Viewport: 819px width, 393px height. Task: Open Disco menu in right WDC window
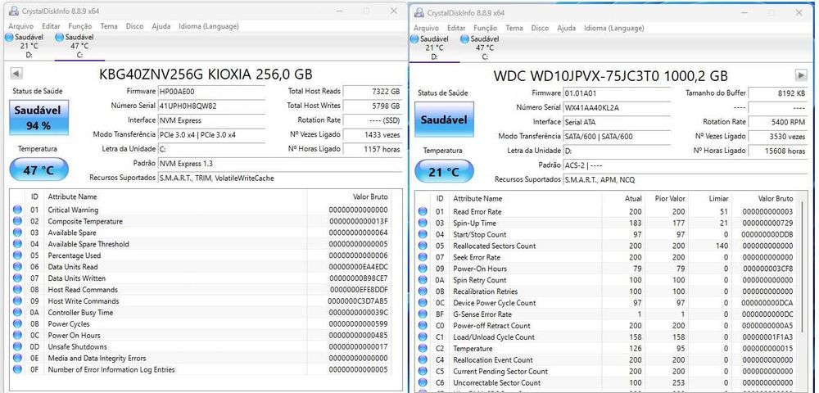540,28
